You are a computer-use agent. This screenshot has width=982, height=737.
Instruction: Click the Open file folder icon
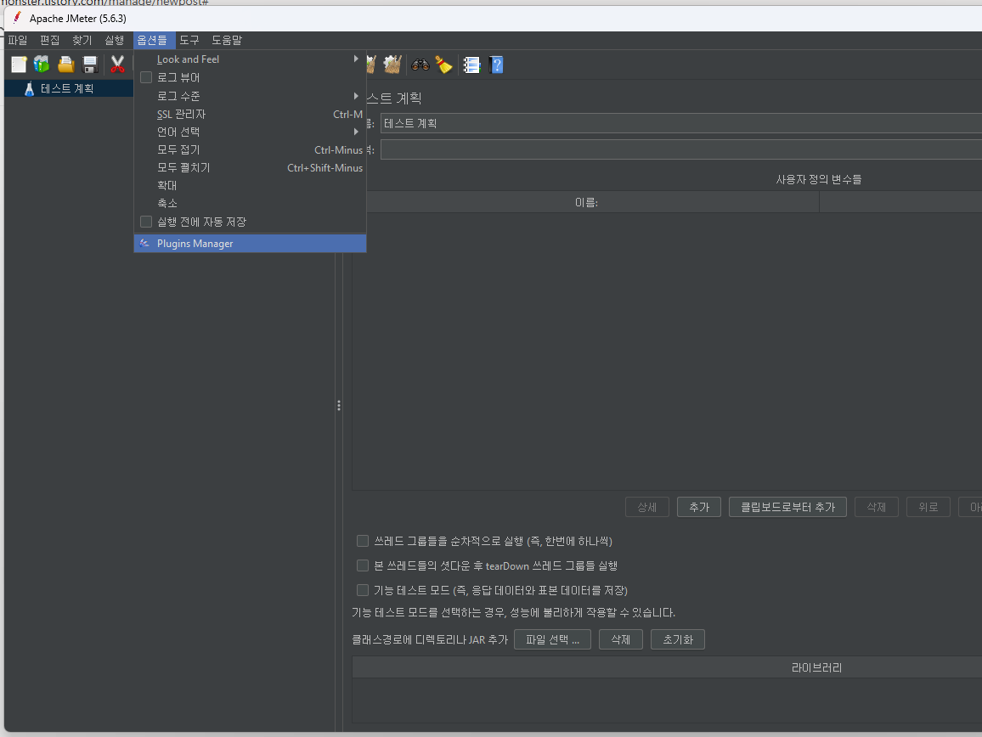(65, 65)
